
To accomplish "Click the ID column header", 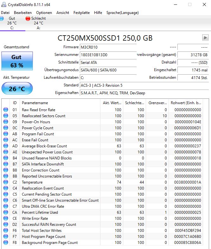I will click(x=15, y=103).
